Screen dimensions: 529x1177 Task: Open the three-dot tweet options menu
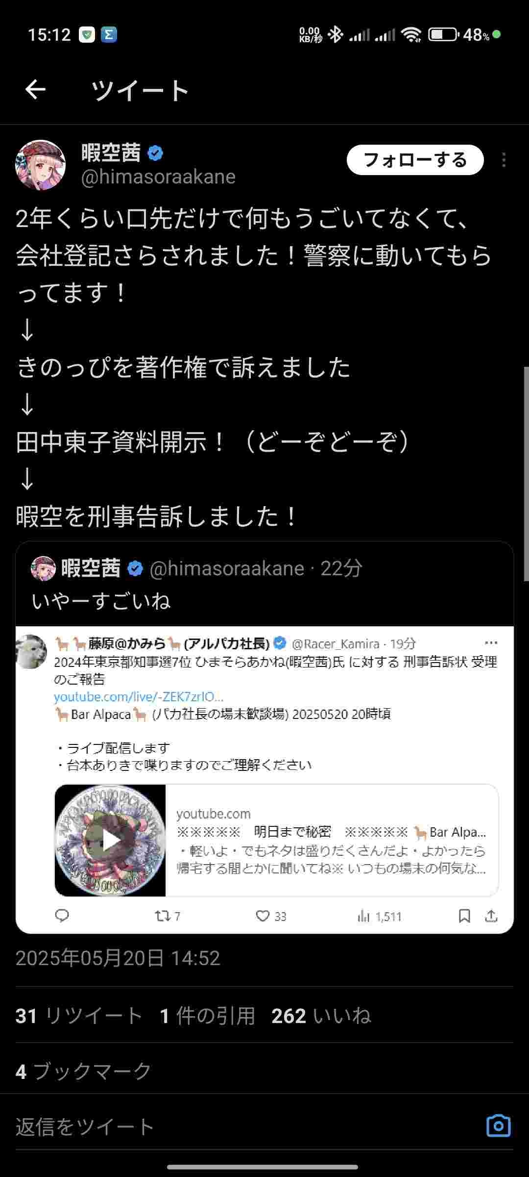pos(504,160)
